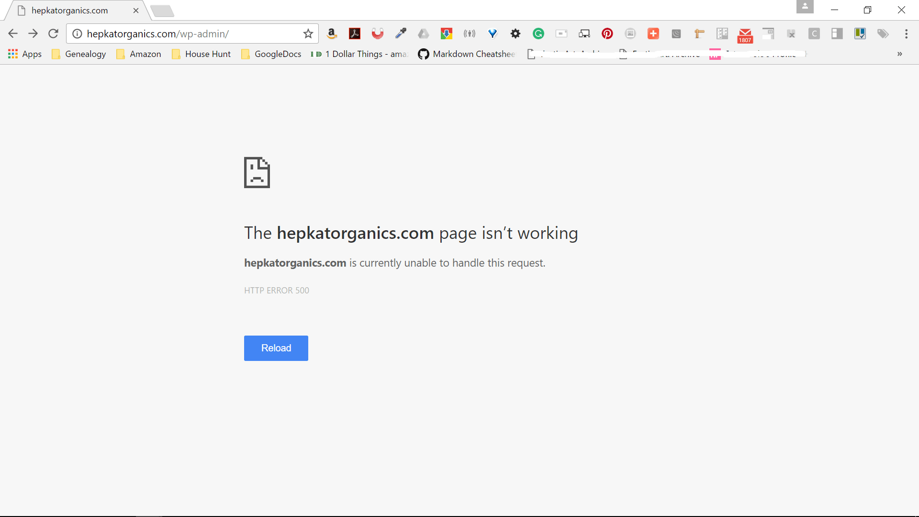Screen dimensions: 919x517
Task: Open the House Hunt bookmarks folder
Action: tap(201, 54)
